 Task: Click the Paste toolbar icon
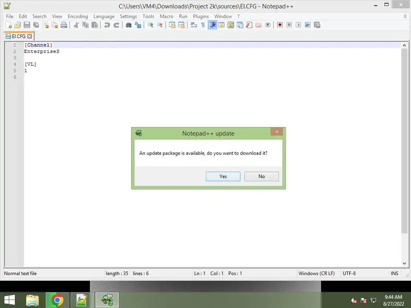click(95, 25)
